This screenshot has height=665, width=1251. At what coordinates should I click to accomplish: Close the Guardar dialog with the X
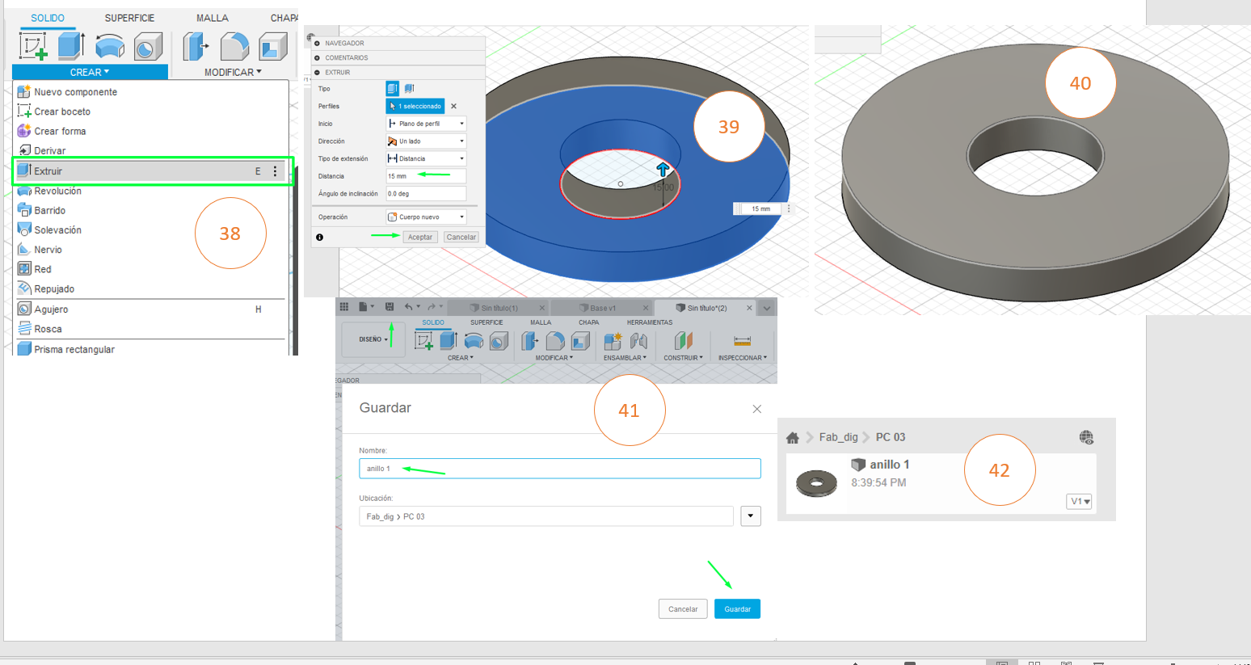click(757, 409)
